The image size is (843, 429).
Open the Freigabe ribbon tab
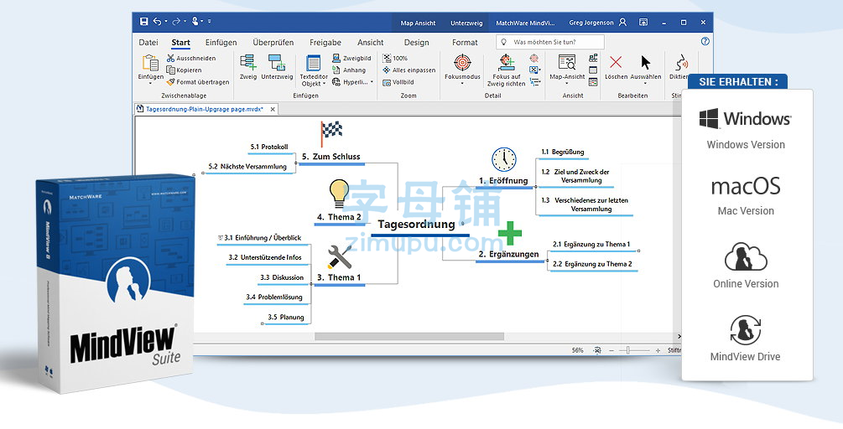325,43
